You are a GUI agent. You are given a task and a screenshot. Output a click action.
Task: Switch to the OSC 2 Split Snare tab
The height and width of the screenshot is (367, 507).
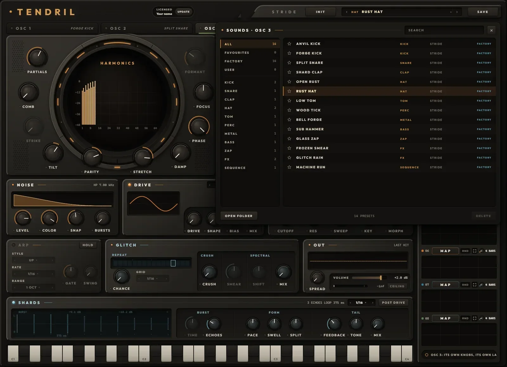(147, 28)
